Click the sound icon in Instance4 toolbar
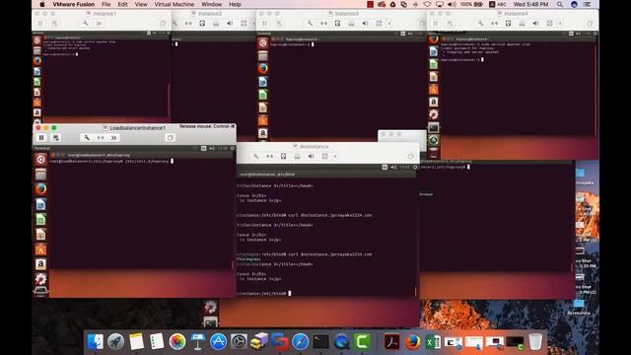 (x=535, y=24)
